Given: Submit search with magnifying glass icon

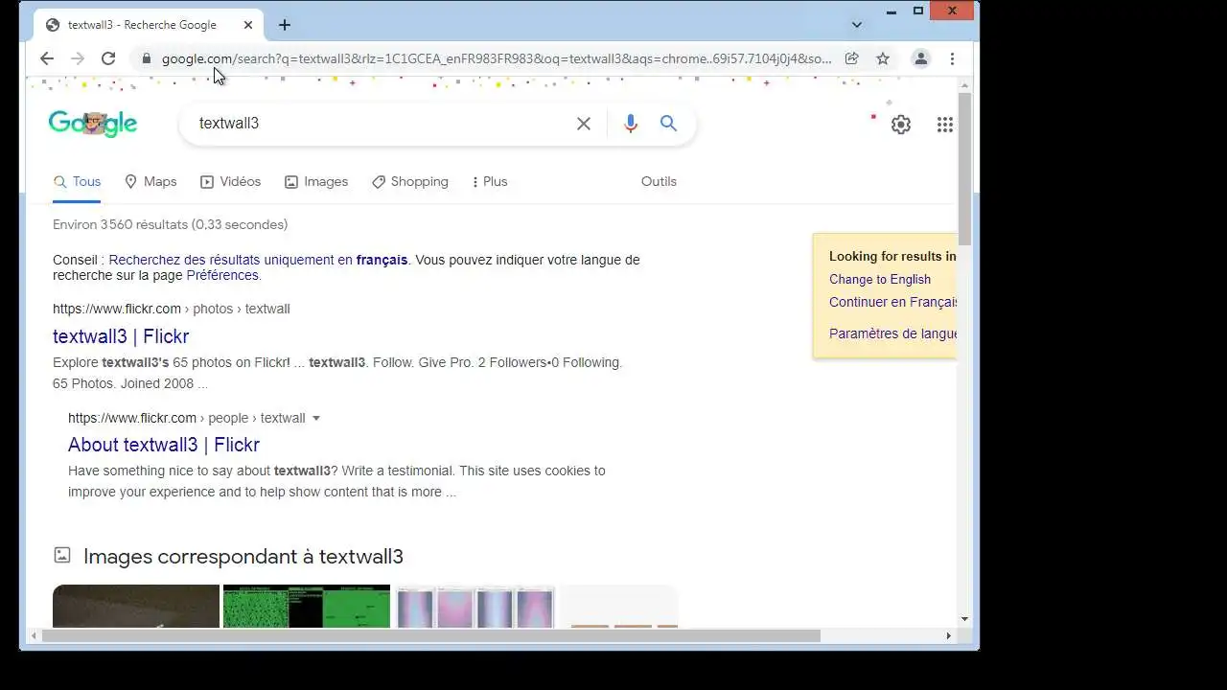Looking at the screenshot, I should click(668, 124).
